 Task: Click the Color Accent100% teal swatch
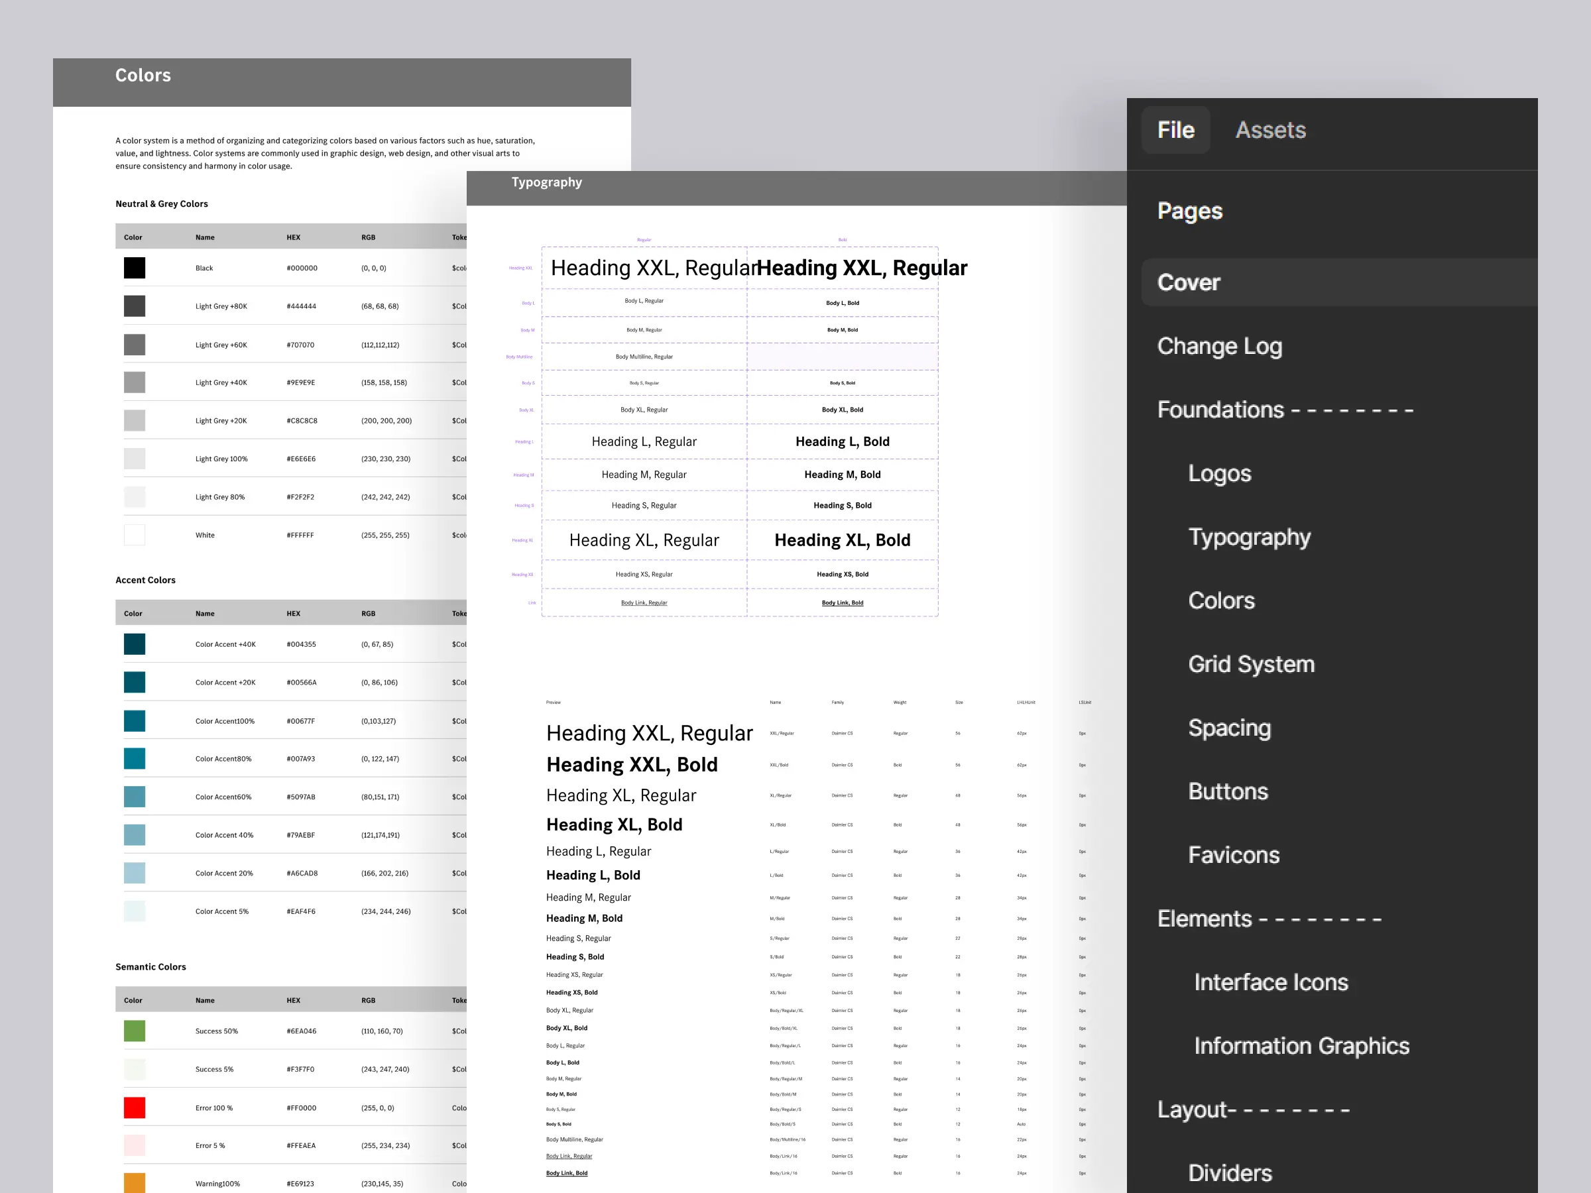click(135, 720)
